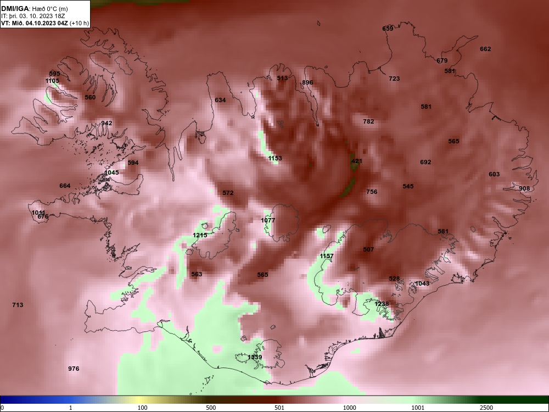Click the 595 value label
The height and width of the screenshot is (412, 549).
click(x=54, y=74)
